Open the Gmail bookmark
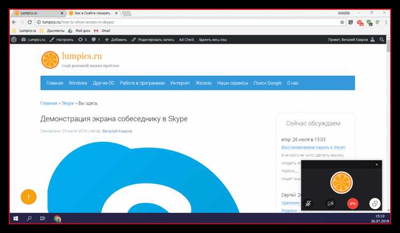Screen dimensions: 400x233 tap(102, 30)
